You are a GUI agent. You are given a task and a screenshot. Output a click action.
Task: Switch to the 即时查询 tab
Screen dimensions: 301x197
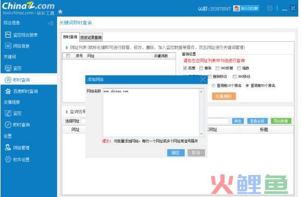coord(70,37)
